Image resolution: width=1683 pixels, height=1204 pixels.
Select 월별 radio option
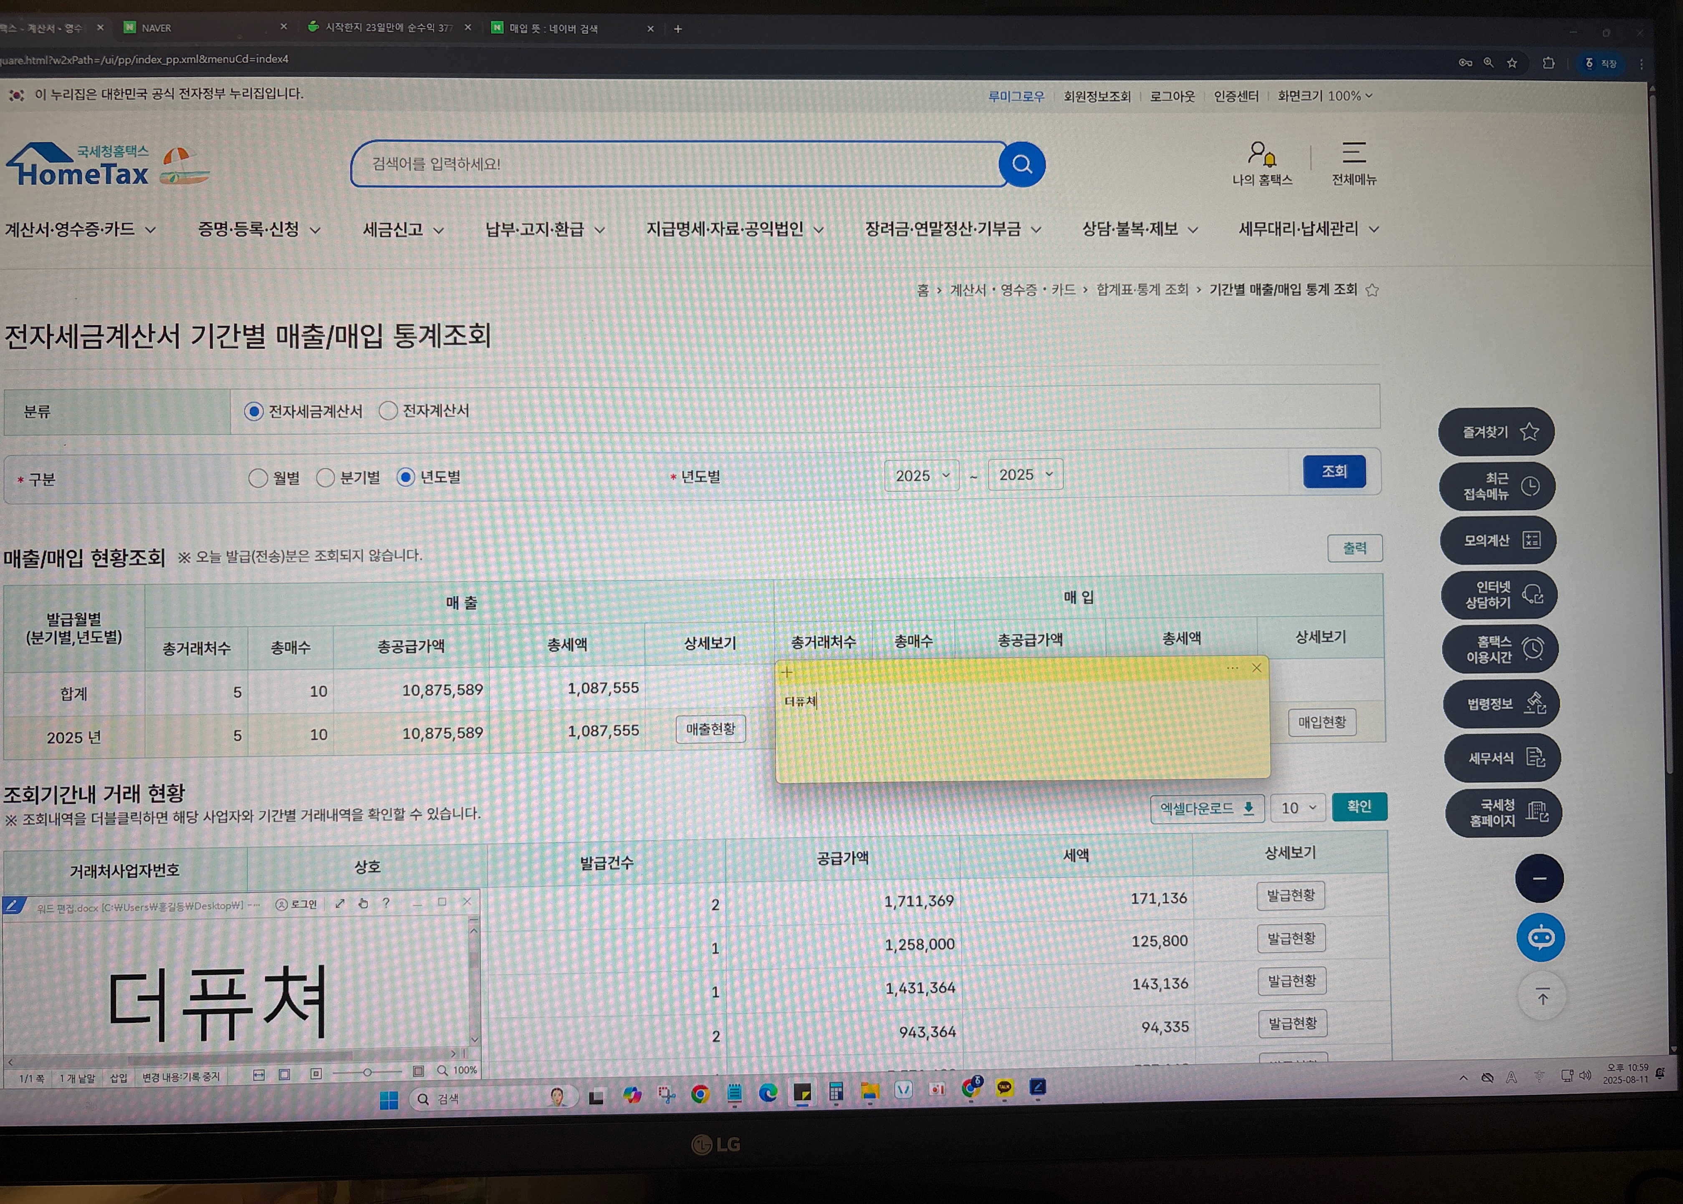(258, 478)
